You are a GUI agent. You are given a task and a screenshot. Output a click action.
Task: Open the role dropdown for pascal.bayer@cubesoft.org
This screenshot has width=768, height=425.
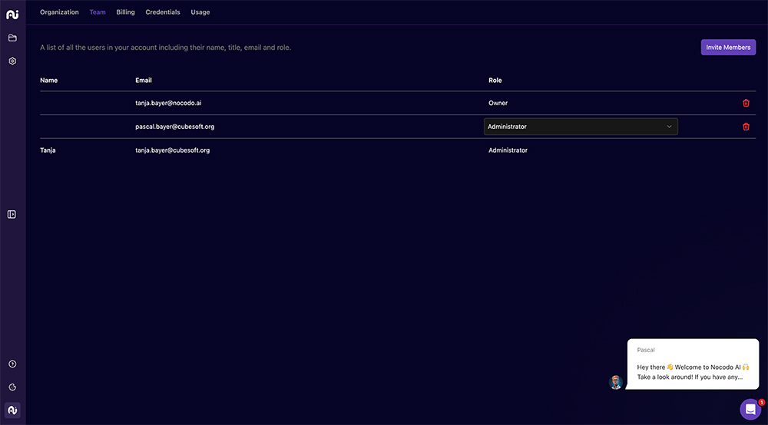(581, 127)
